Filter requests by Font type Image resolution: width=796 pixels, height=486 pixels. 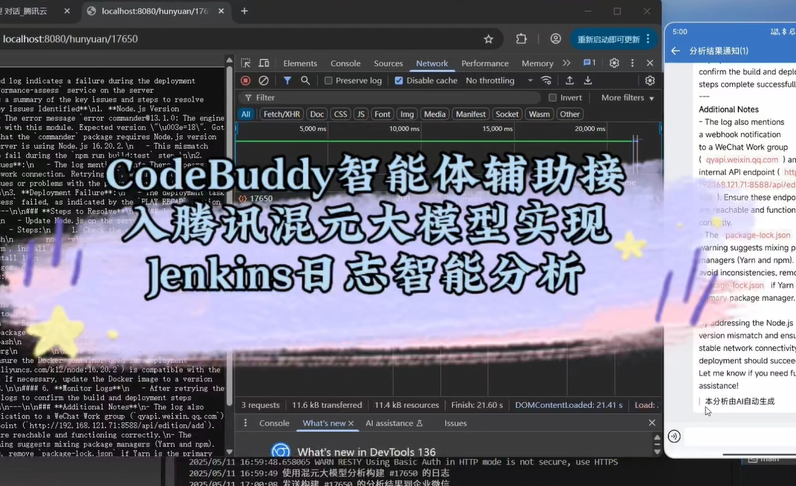pos(382,114)
